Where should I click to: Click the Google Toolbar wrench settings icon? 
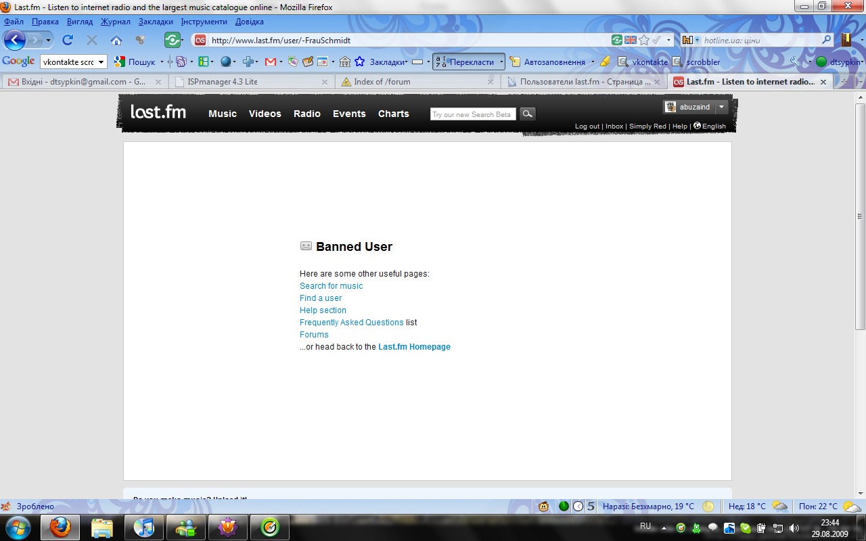(x=795, y=62)
